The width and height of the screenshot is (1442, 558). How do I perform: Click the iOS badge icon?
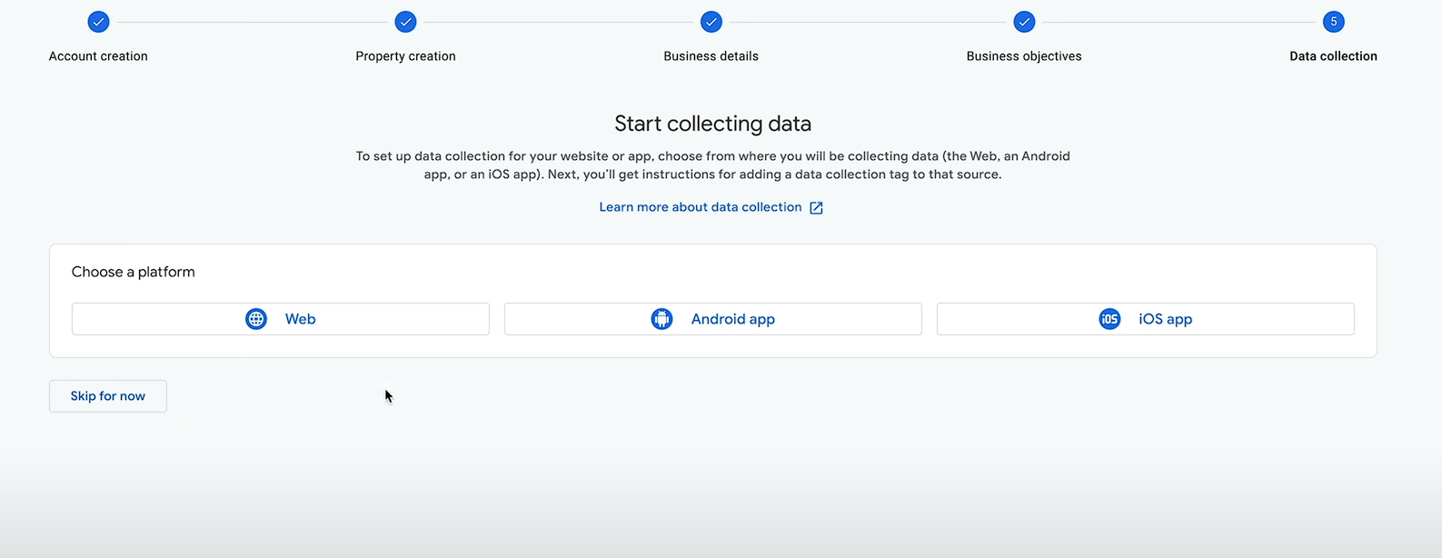1109,319
